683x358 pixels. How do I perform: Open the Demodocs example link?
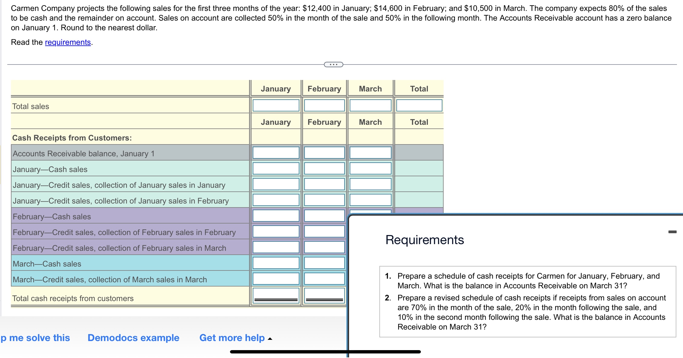click(133, 338)
